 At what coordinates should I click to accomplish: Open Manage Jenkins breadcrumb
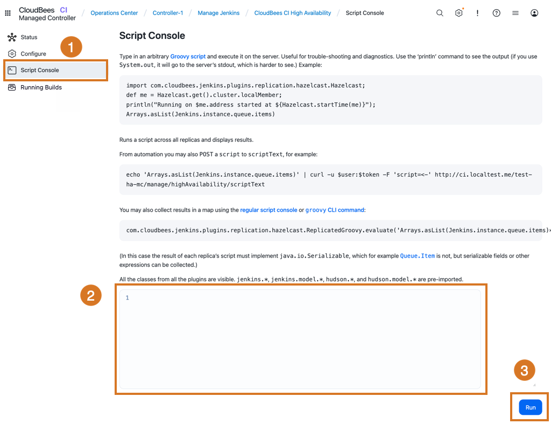click(218, 13)
